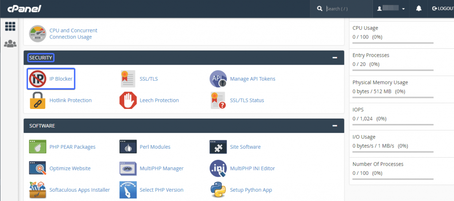Click the SECURITY section header title
This screenshot has height=201, width=454.
coord(40,58)
